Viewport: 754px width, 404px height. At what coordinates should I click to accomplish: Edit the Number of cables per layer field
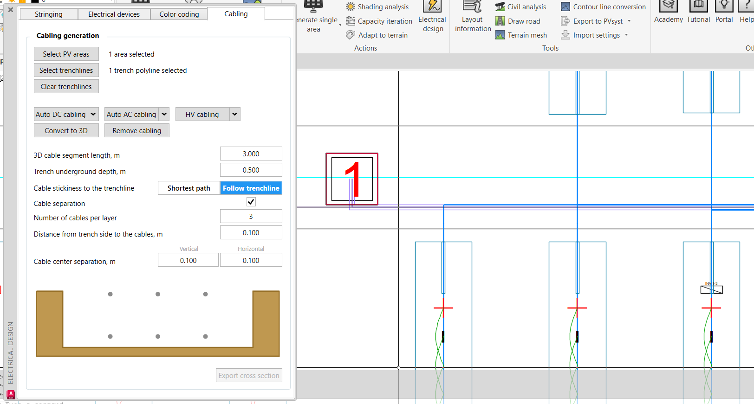[x=251, y=217]
